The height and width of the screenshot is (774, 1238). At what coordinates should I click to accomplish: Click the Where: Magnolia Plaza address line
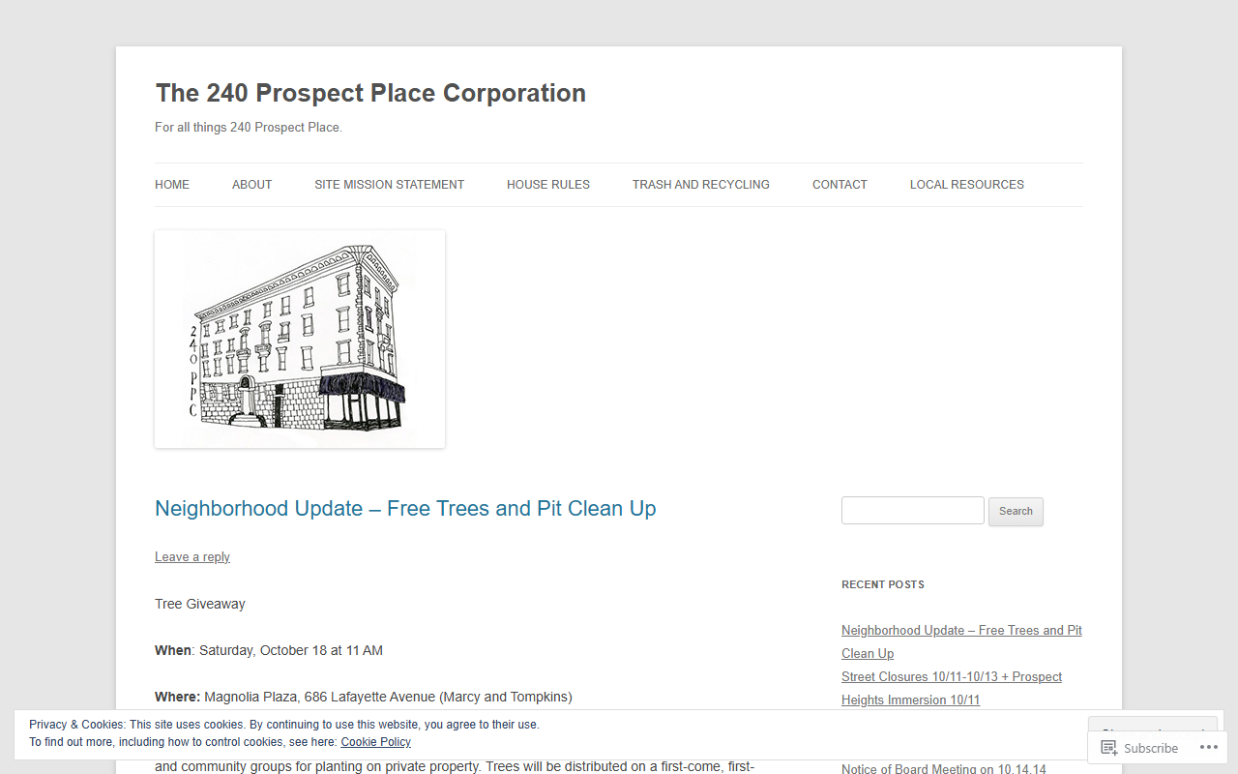(x=364, y=697)
